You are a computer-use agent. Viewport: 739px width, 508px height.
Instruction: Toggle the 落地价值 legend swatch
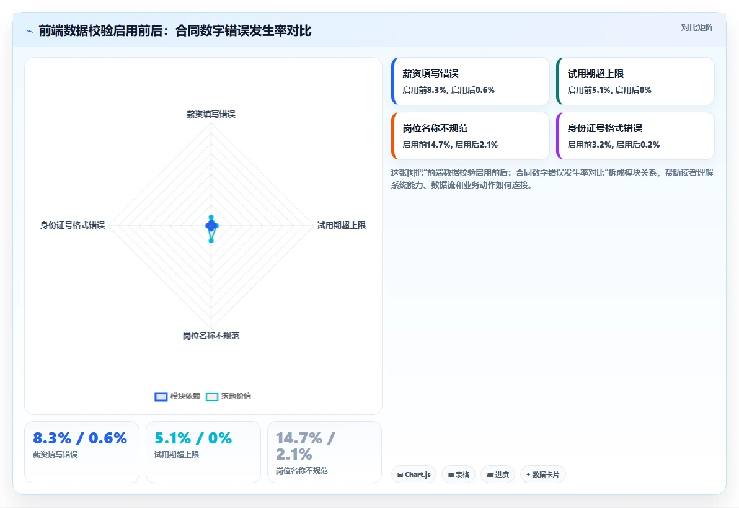(x=212, y=397)
